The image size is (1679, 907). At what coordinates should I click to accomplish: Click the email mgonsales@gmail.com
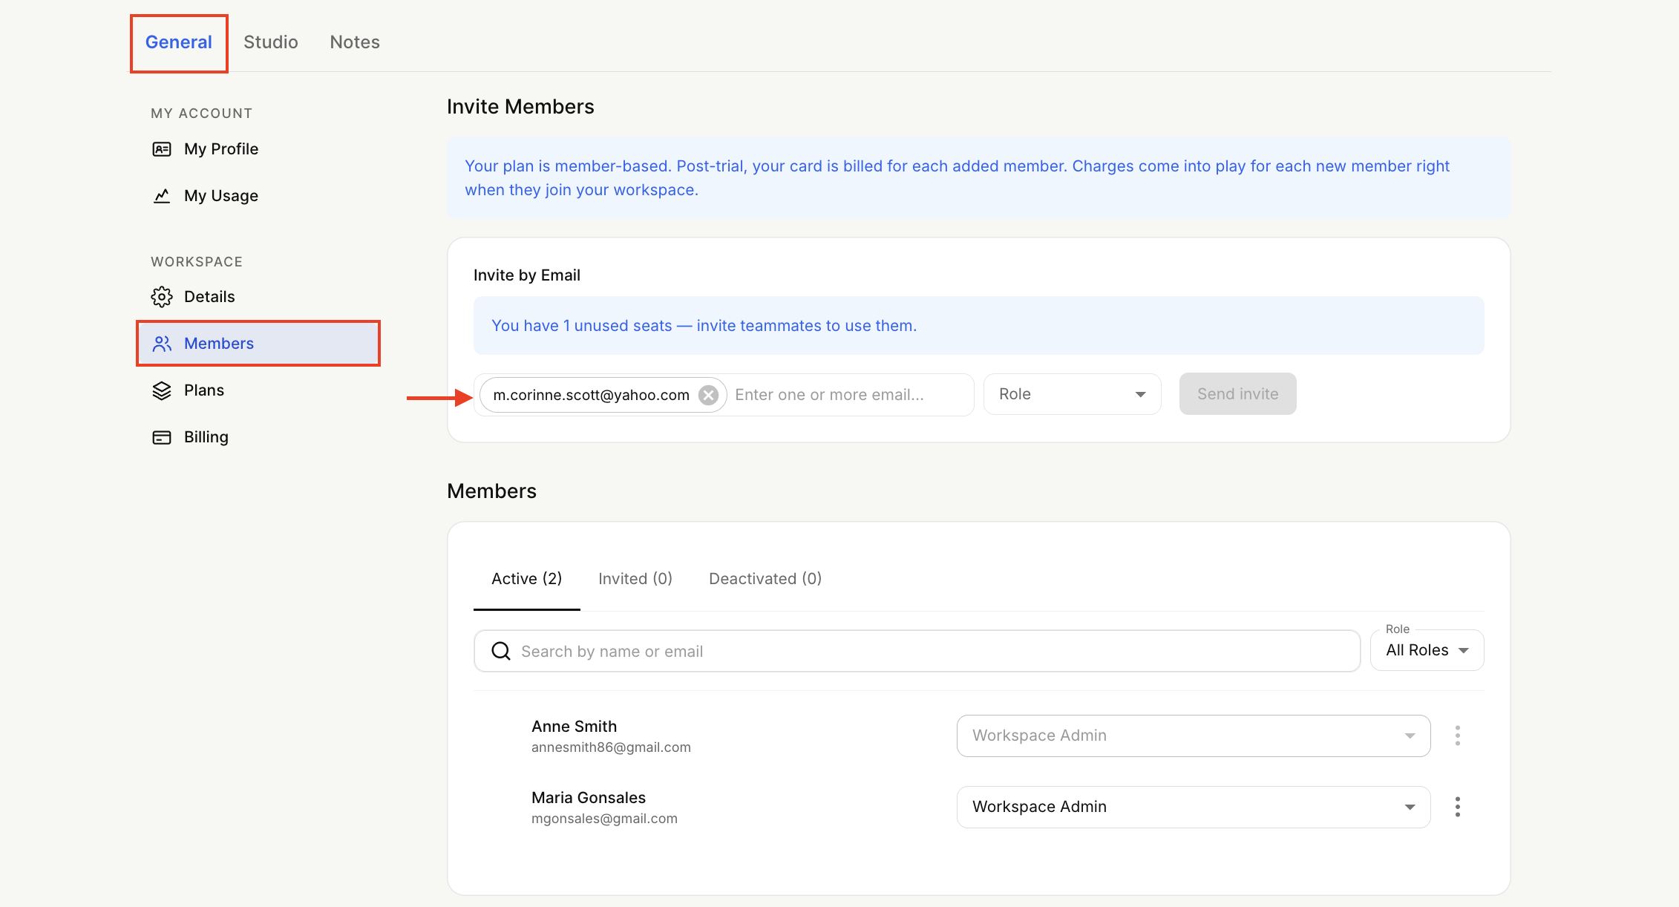(604, 819)
